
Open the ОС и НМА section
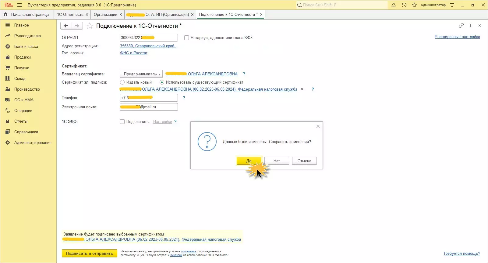(28, 100)
